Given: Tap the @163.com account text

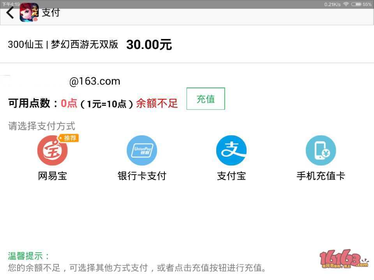Looking at the screenshot, I should [95, 81].
